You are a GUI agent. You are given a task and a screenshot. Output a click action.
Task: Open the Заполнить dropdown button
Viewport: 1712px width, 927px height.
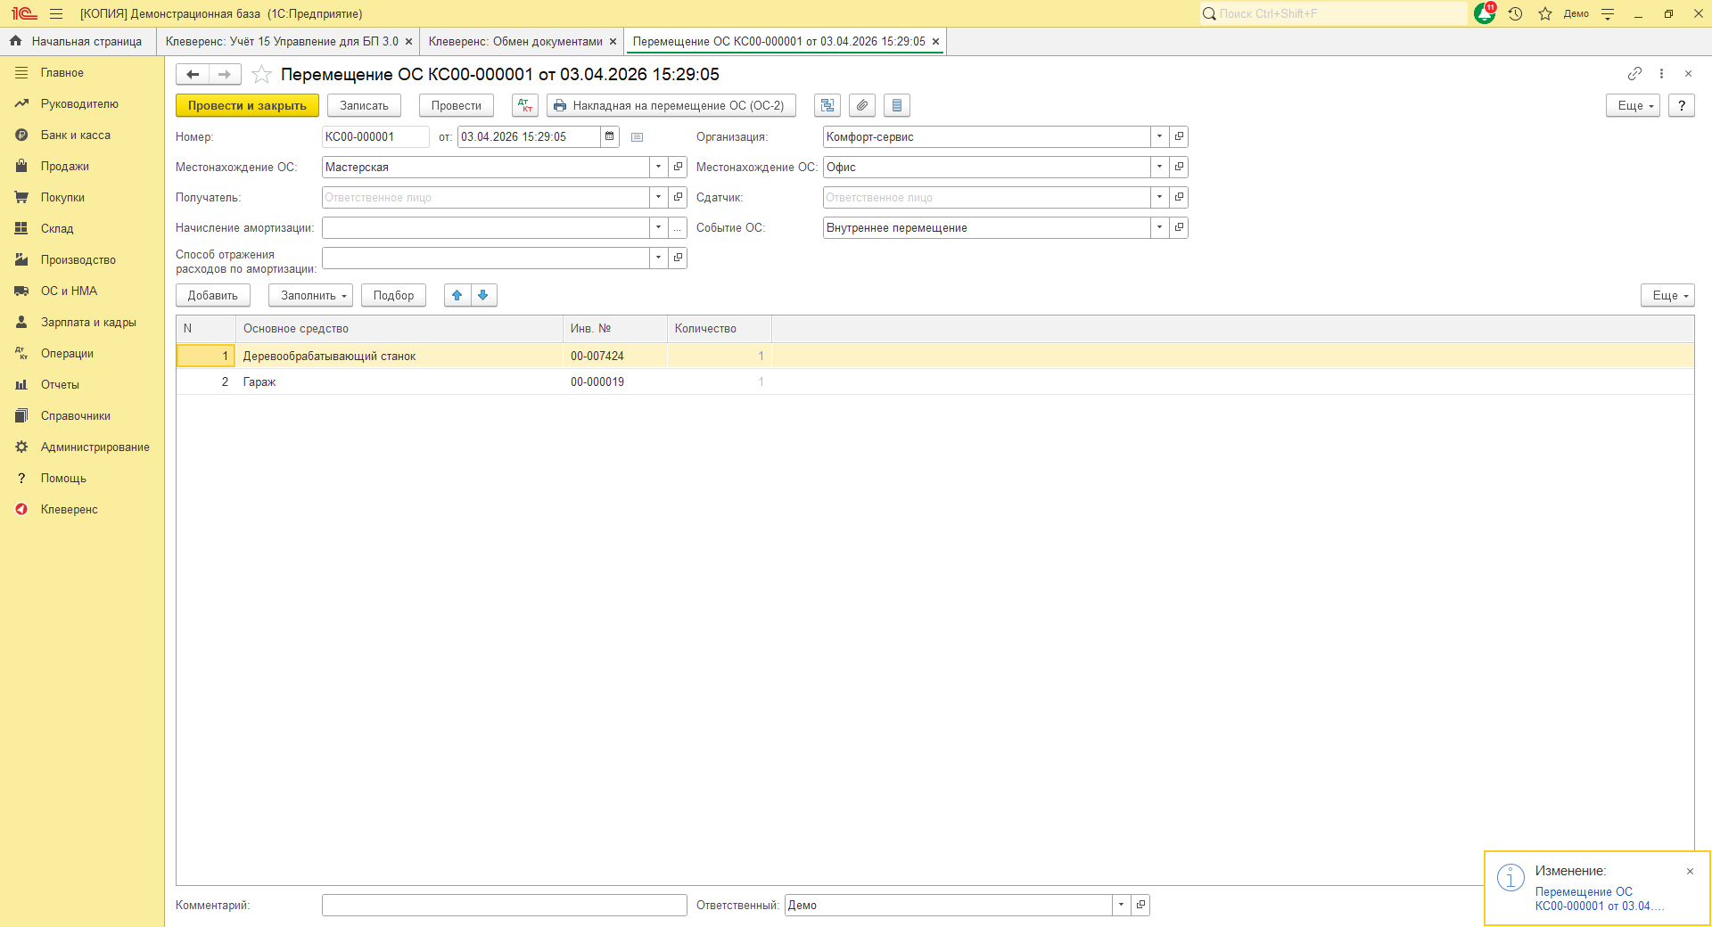(310, 295)
